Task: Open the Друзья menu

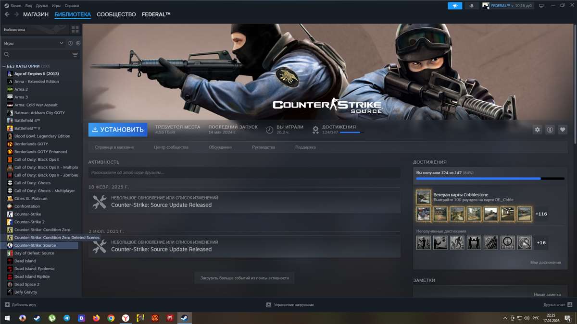Action: click(42, 6)
